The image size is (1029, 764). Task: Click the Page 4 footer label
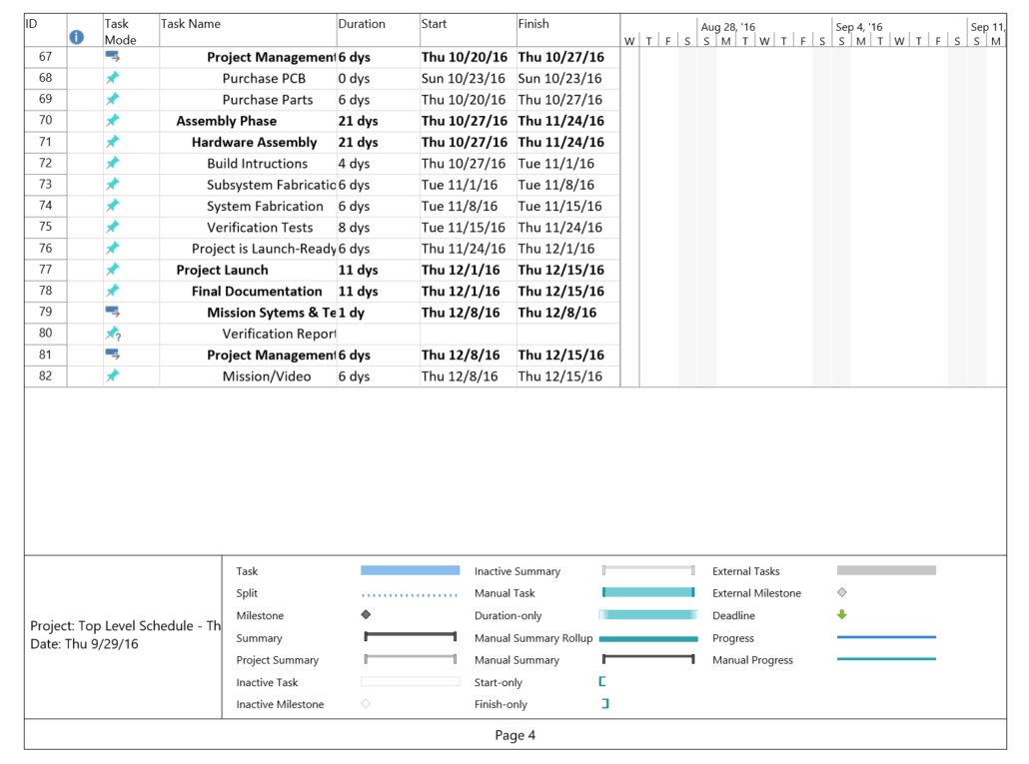coord(514,735)
